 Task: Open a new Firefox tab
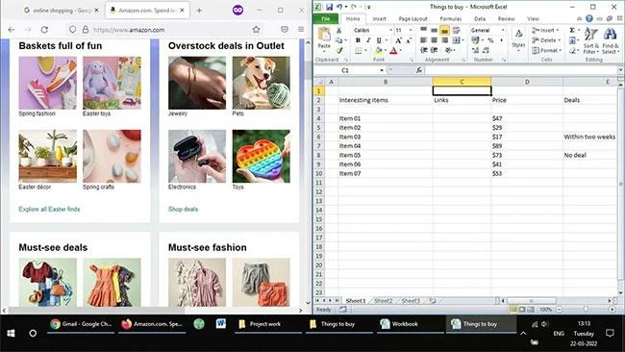point(199,11)
